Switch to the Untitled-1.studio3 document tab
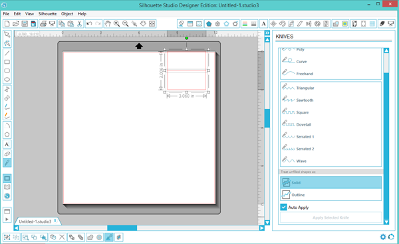 38,221
